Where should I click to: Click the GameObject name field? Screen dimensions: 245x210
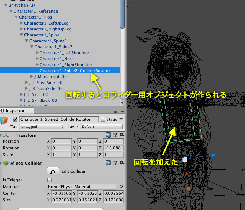(59, 119)
